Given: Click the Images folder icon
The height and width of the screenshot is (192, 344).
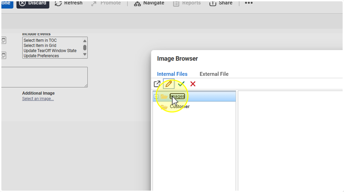Looking at the screenshot, I should tap(164, 97).
